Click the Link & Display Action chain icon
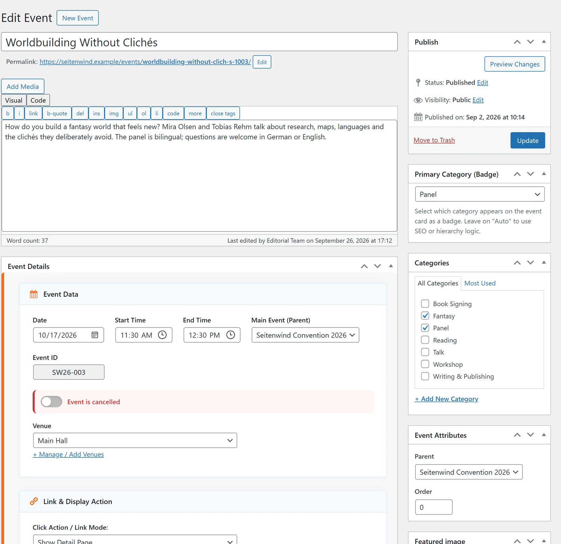Viewport: 561px width, 544px height. (x=34, y=501)
